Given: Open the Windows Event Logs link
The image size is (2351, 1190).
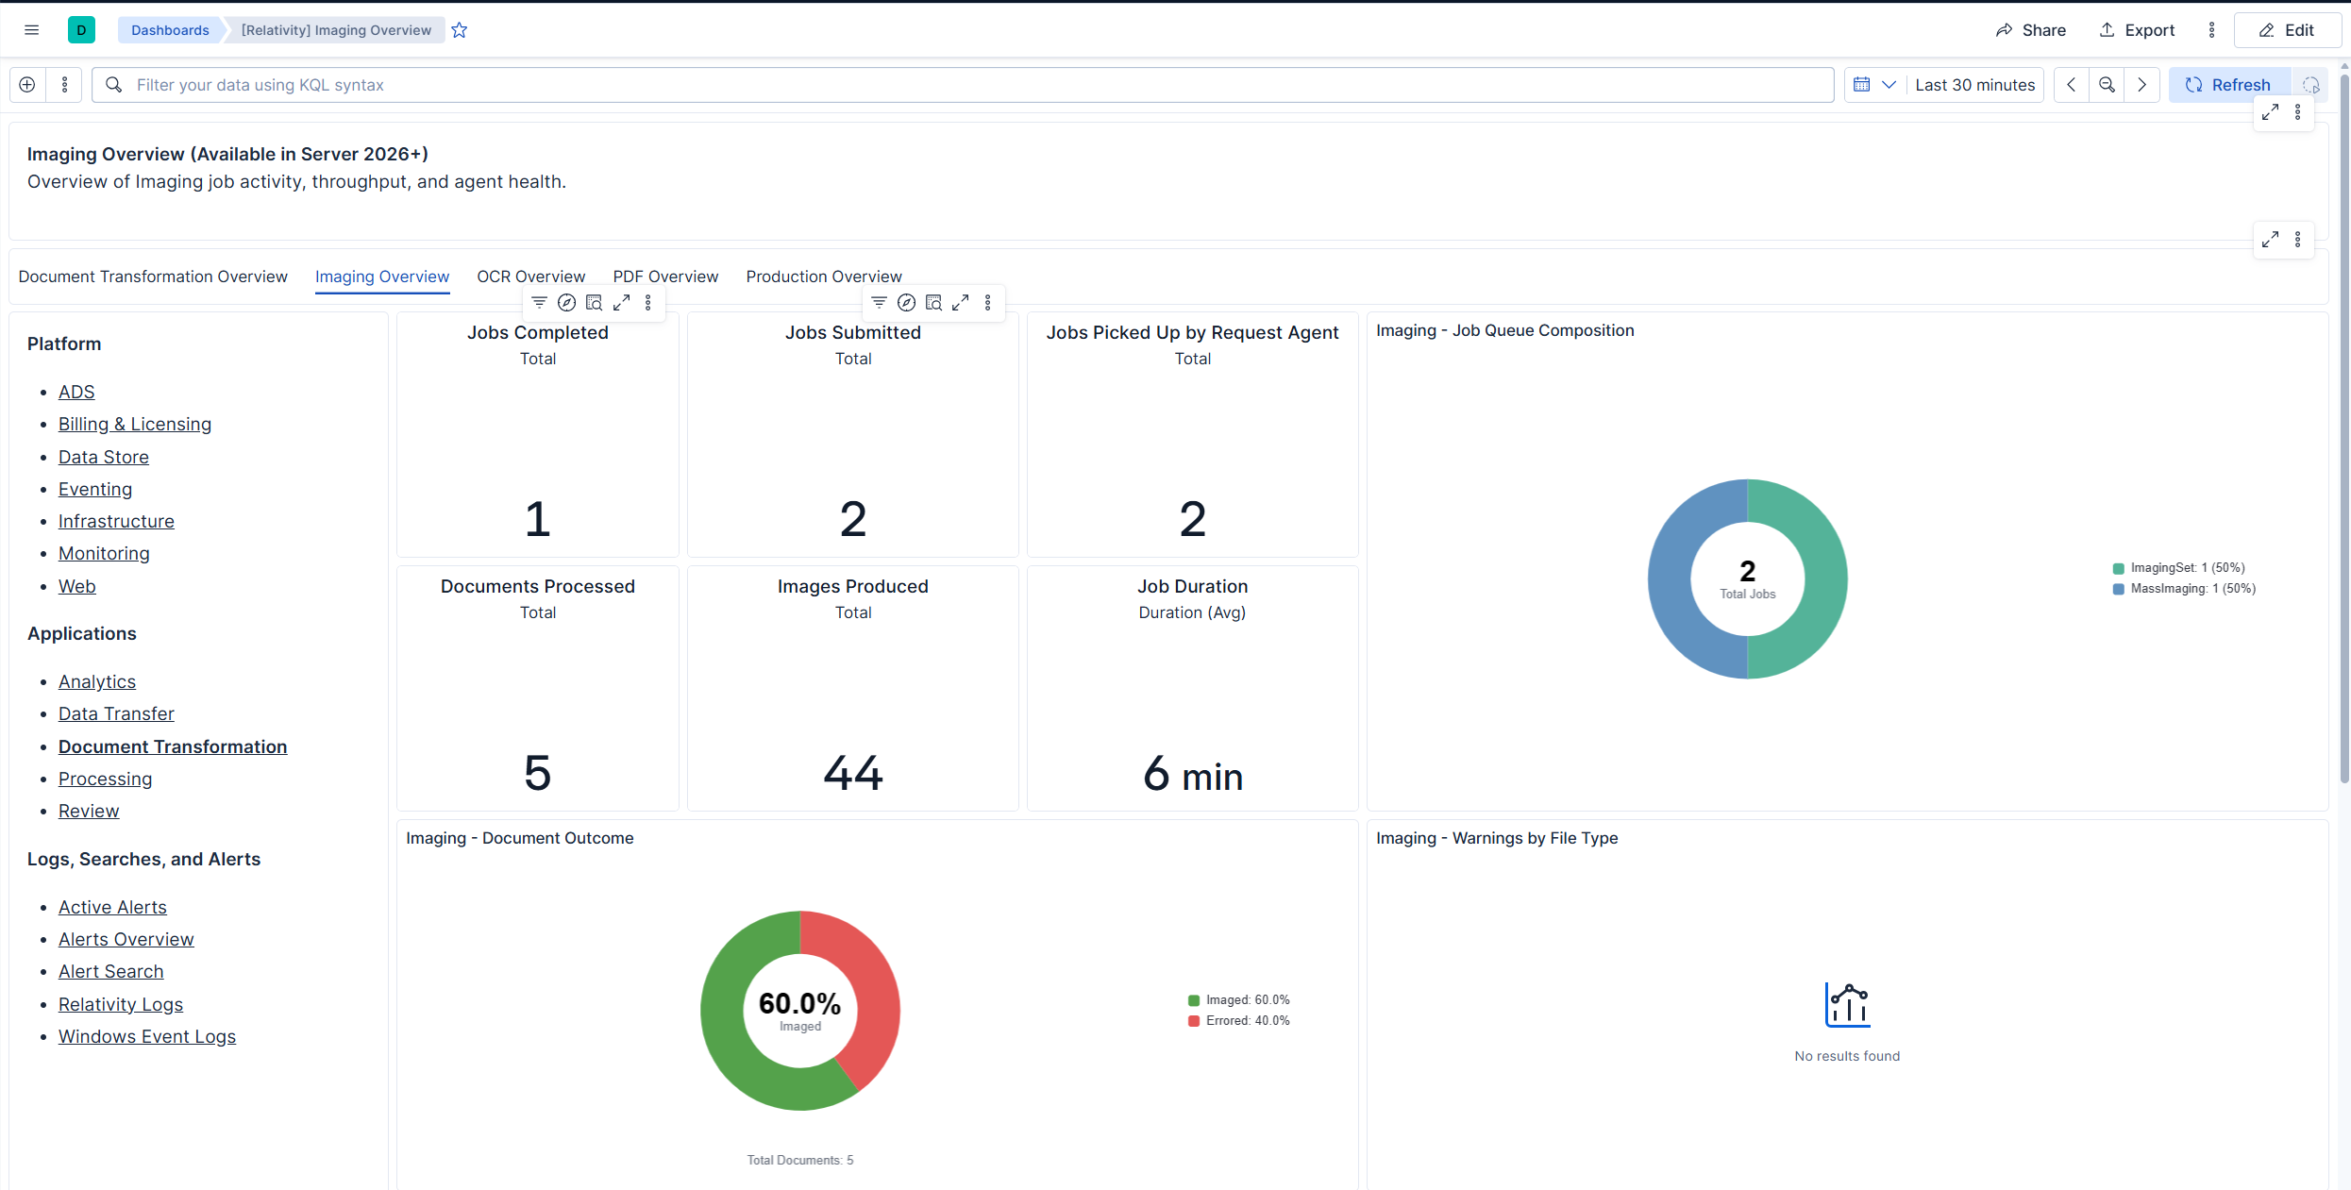Looking at the screenshot, I should (147, 1037).
